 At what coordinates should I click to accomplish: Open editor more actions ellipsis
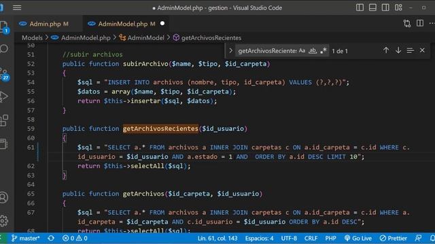[x=432, y=24]
